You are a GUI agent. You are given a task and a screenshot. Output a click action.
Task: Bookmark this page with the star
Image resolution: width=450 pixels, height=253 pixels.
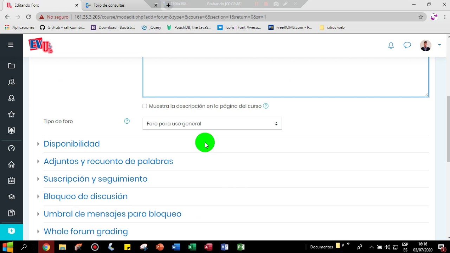[x=421, y=17]
